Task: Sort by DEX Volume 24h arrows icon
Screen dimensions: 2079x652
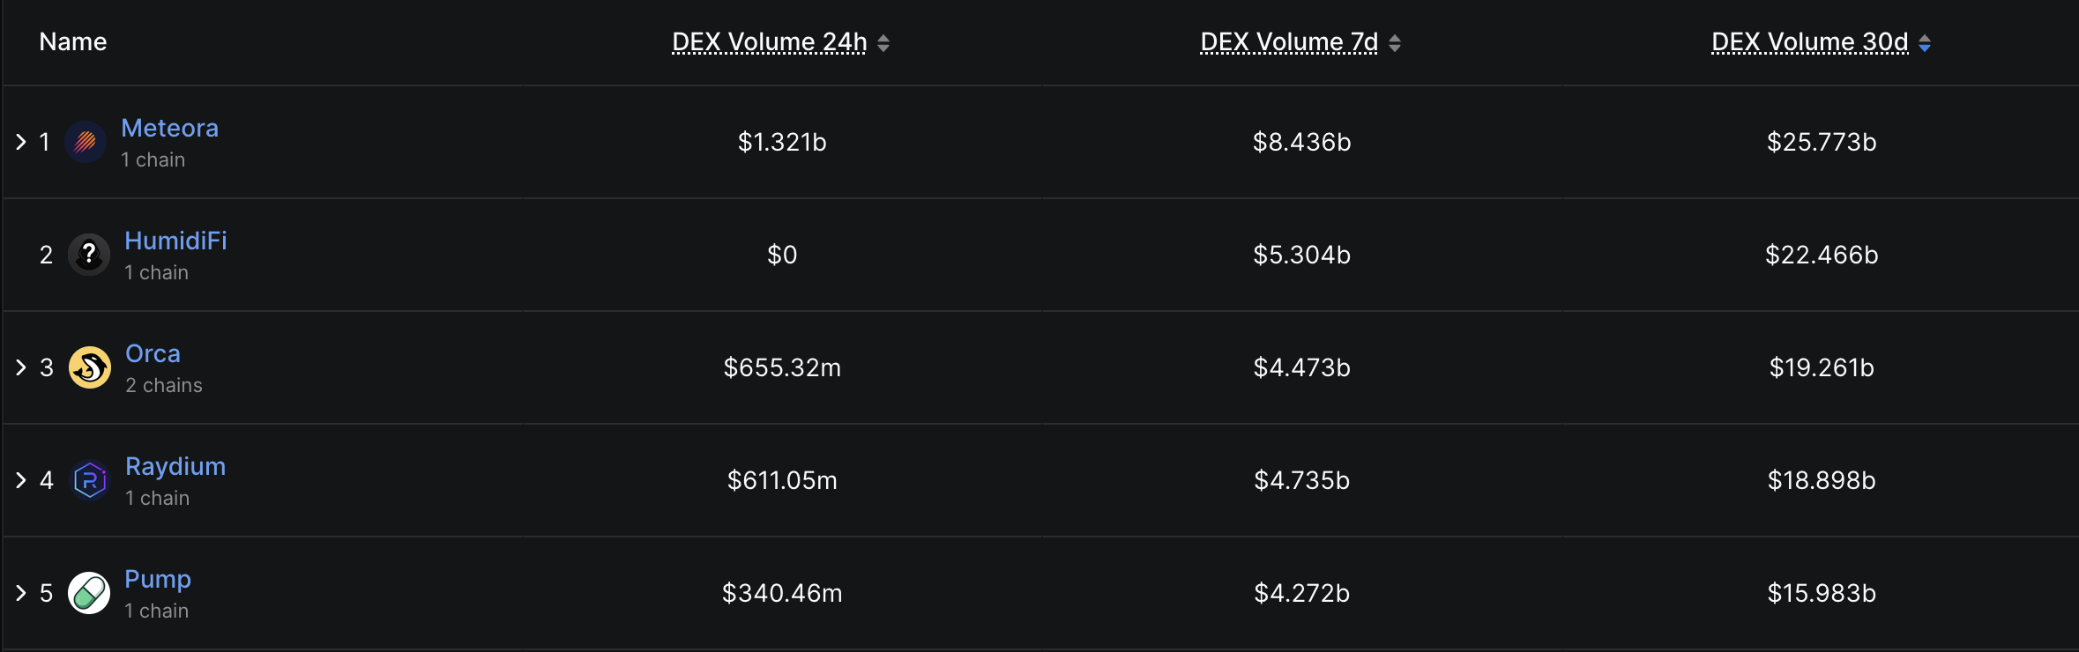Action: tap(883, 43)
